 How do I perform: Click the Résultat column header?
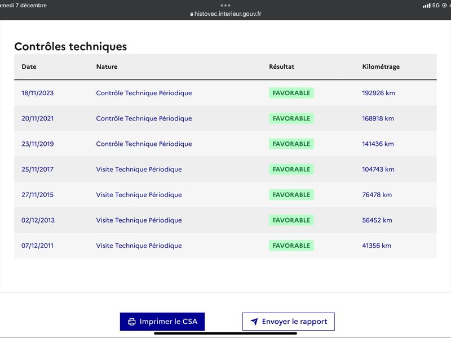pyautogui.click(x=281, y=66)
